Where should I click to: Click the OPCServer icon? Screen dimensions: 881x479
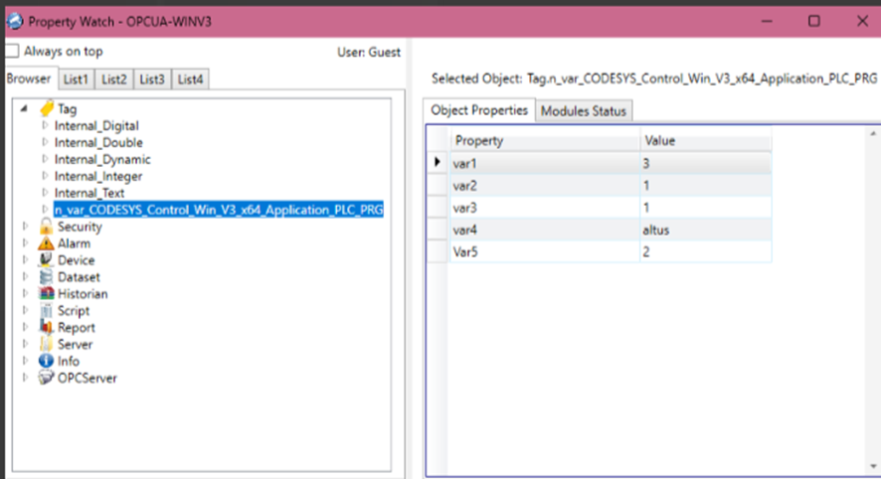pos(46,378)
